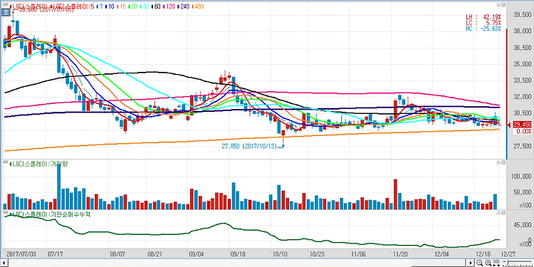Select the 480-day moving average legend
534x267 pixels.
(x=198, y=6)
